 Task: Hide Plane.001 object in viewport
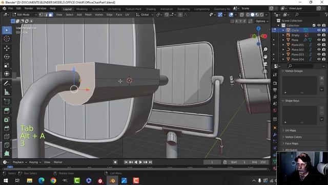tap(319, 45)
